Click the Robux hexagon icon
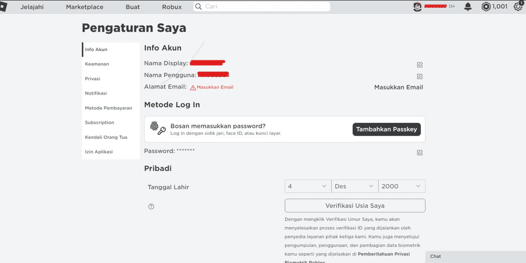Viewport: 526px width, 263px height. (x=486, y=7)
